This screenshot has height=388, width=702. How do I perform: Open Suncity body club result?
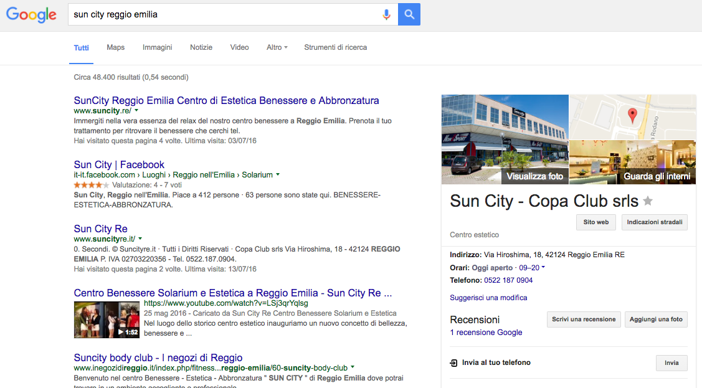158,357
